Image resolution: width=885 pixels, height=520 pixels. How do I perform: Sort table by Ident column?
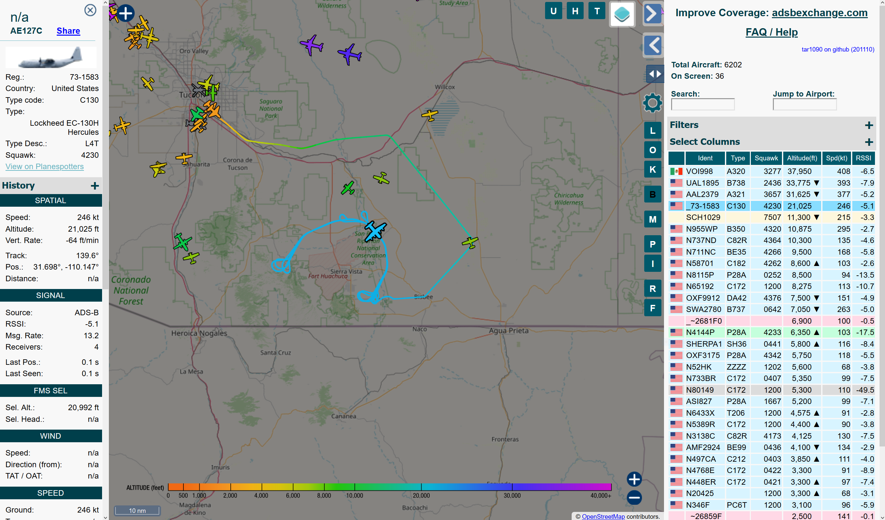coord(705,158)
